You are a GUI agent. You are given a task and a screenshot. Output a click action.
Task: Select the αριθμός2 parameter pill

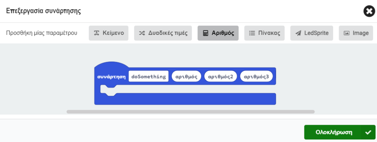(221, 76)
